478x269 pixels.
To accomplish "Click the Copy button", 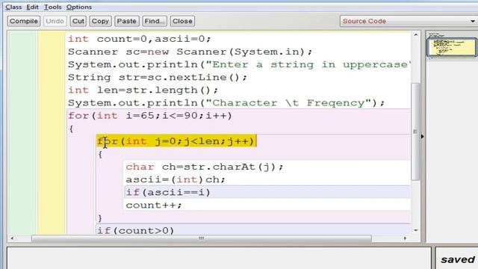I will click(100, 21).
